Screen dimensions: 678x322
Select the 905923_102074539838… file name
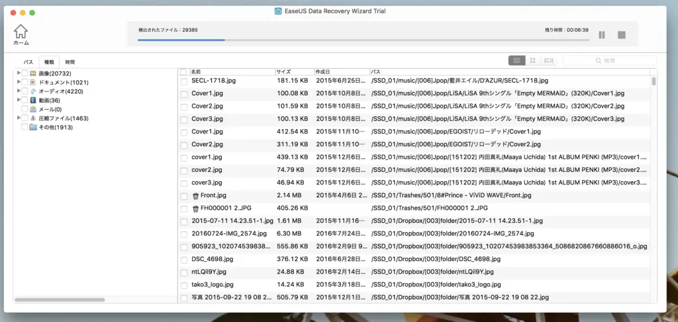[231, 247]
